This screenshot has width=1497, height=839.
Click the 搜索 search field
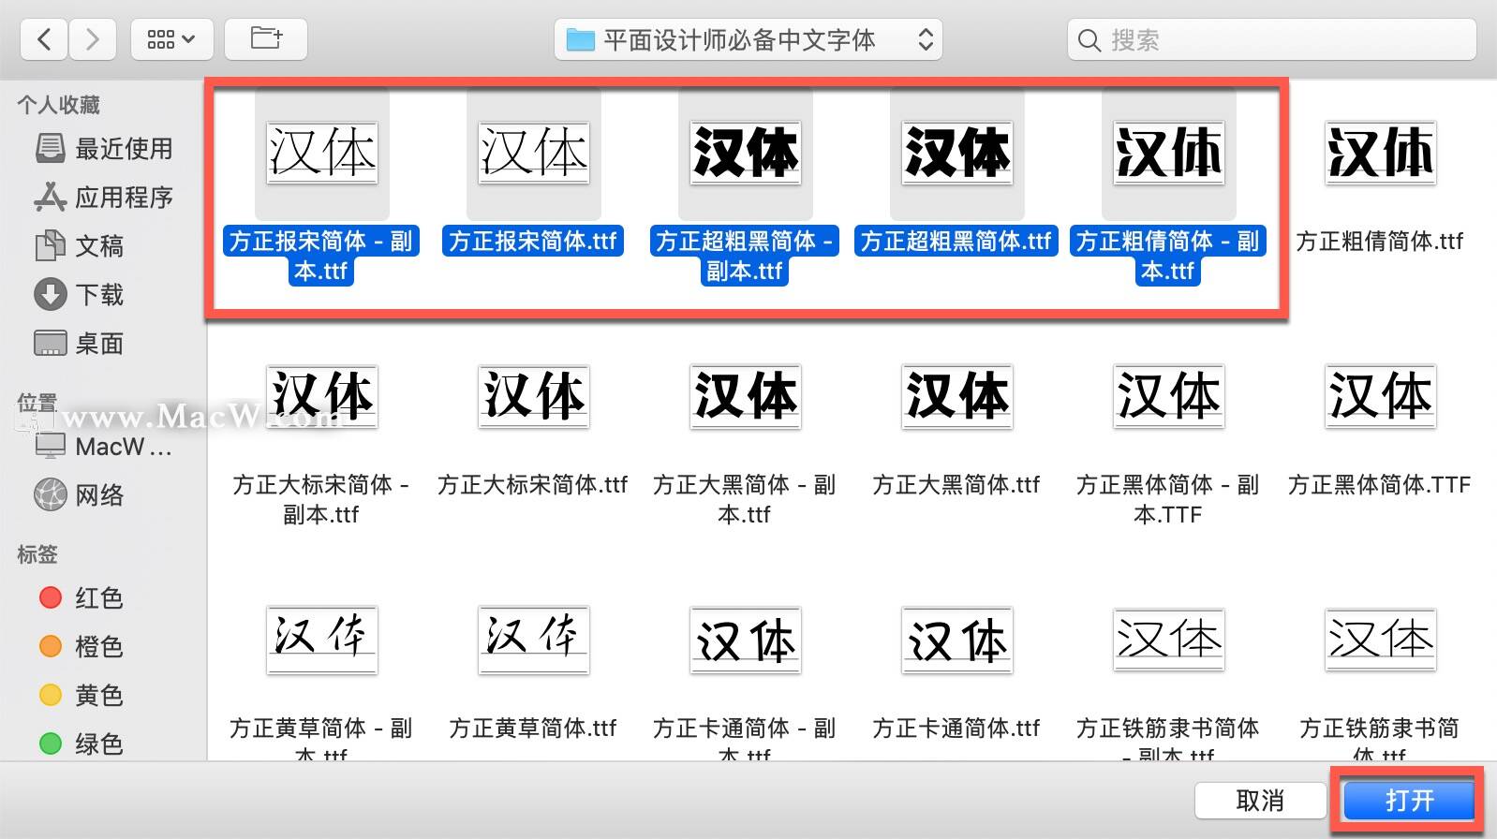point(1271,39)
